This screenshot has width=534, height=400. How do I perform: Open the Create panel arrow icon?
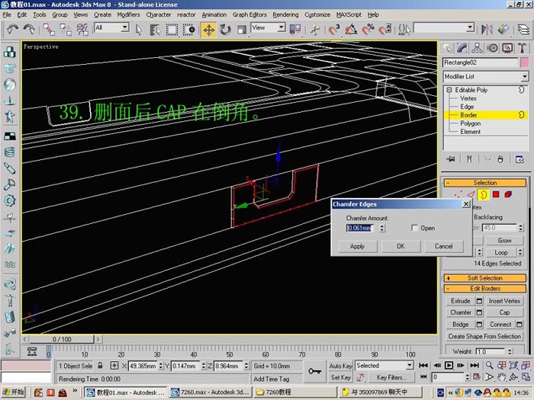[448, 48]
